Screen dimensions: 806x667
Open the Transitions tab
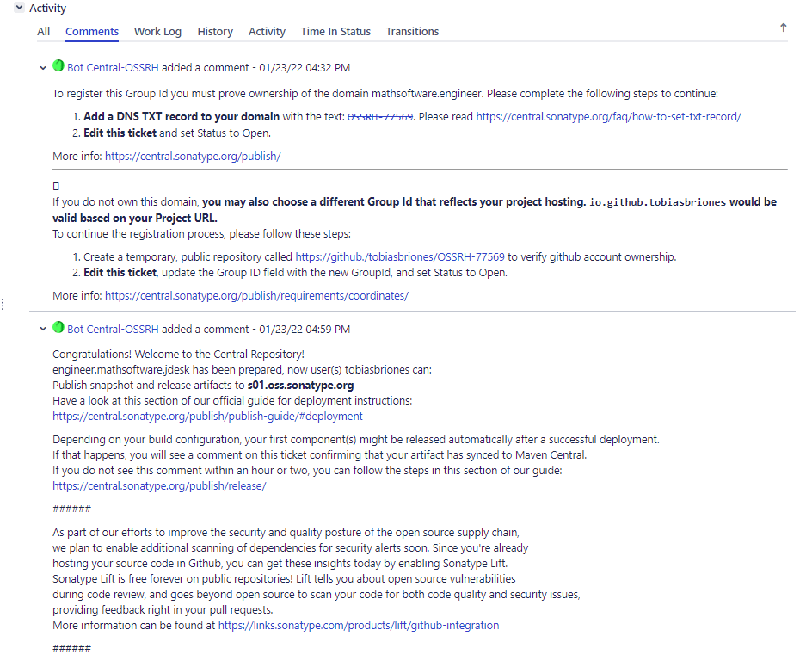[x=412, y=31]
